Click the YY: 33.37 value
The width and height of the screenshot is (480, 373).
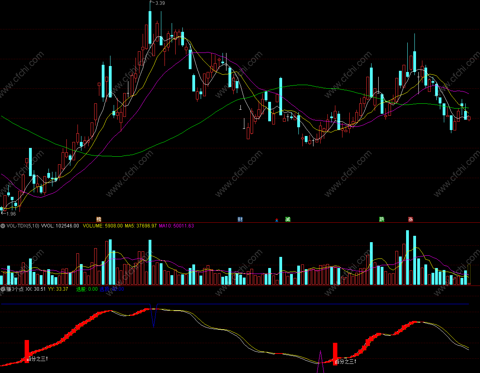(x=58, y=289)
